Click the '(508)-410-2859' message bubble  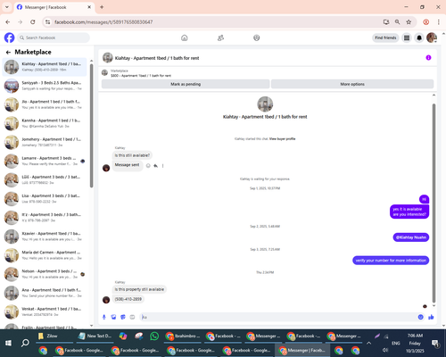(128, 299)
